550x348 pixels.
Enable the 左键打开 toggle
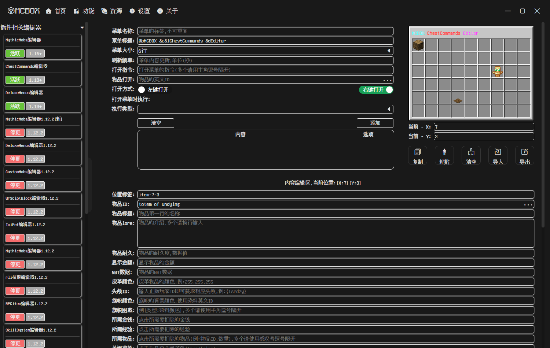click(142, 90)
